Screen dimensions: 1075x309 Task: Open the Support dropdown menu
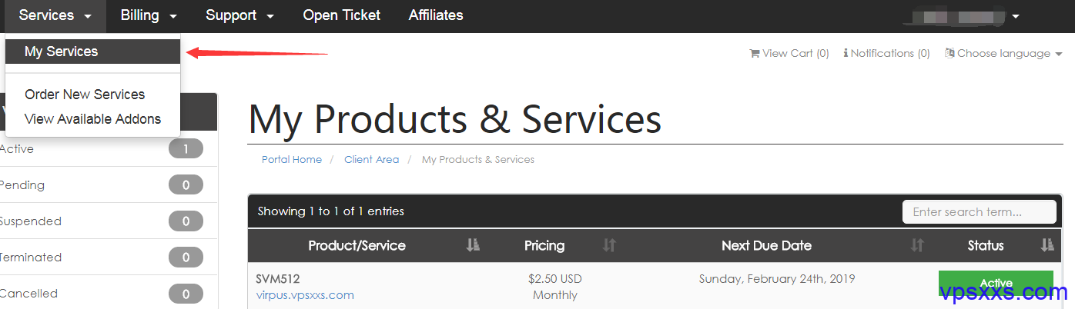pos(239,15)
